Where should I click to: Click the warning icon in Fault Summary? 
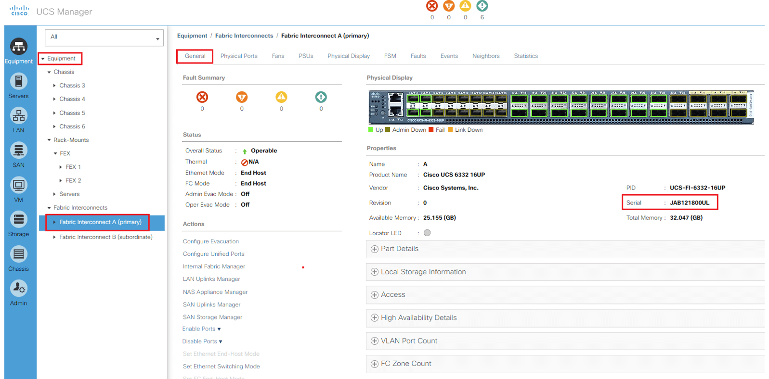coord(321,97)
